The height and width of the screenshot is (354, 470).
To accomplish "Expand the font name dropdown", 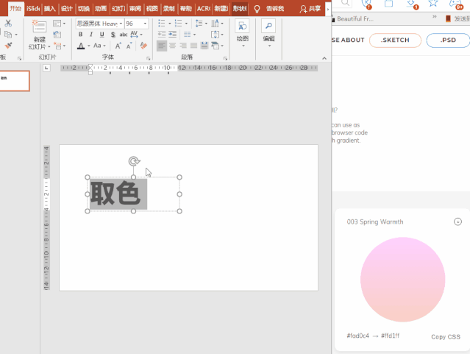I will (x=120, y=24).
